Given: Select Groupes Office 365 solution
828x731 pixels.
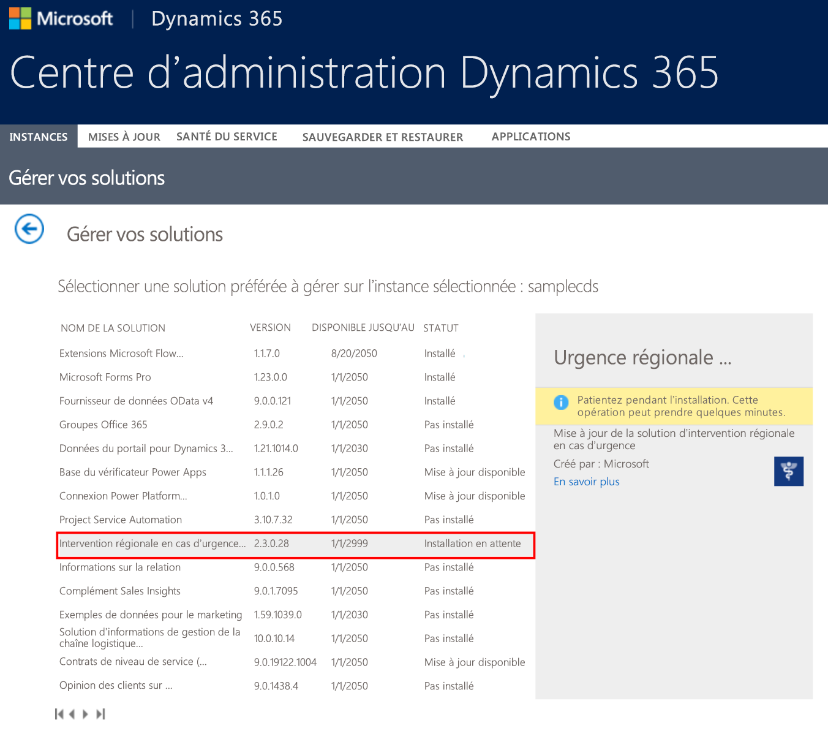Looking at the screenshot, I should [x=296, y=425].
